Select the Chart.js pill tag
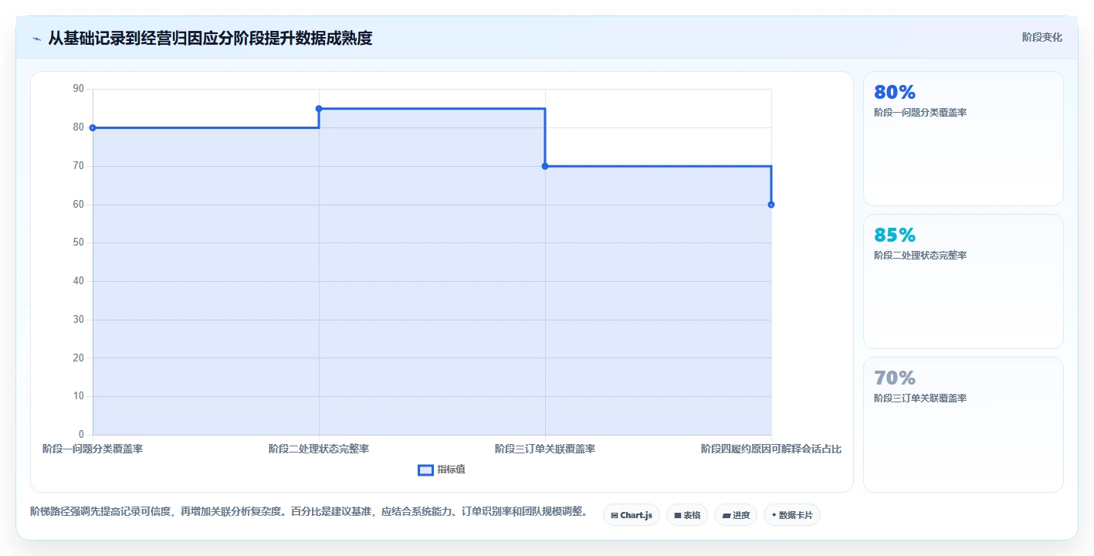This screenshot has height=556, width=1094. (x=631, y=515)
